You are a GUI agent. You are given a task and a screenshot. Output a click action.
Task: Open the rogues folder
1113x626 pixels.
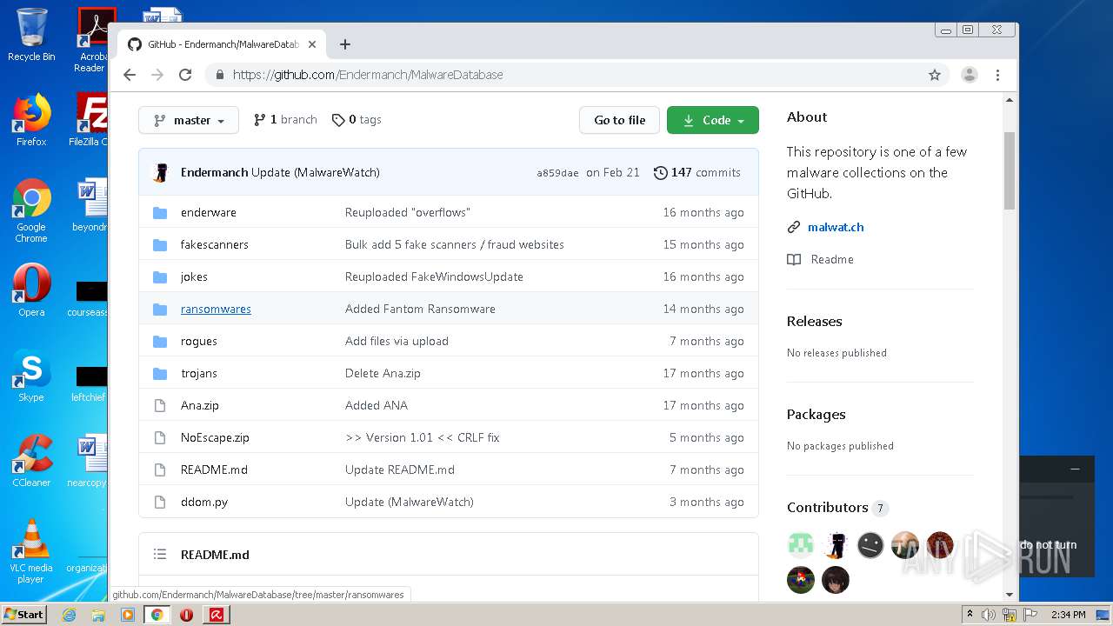199,341
